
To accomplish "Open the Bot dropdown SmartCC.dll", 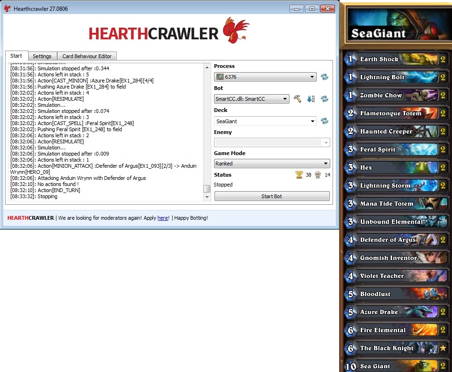I will (x=252, y=99).
